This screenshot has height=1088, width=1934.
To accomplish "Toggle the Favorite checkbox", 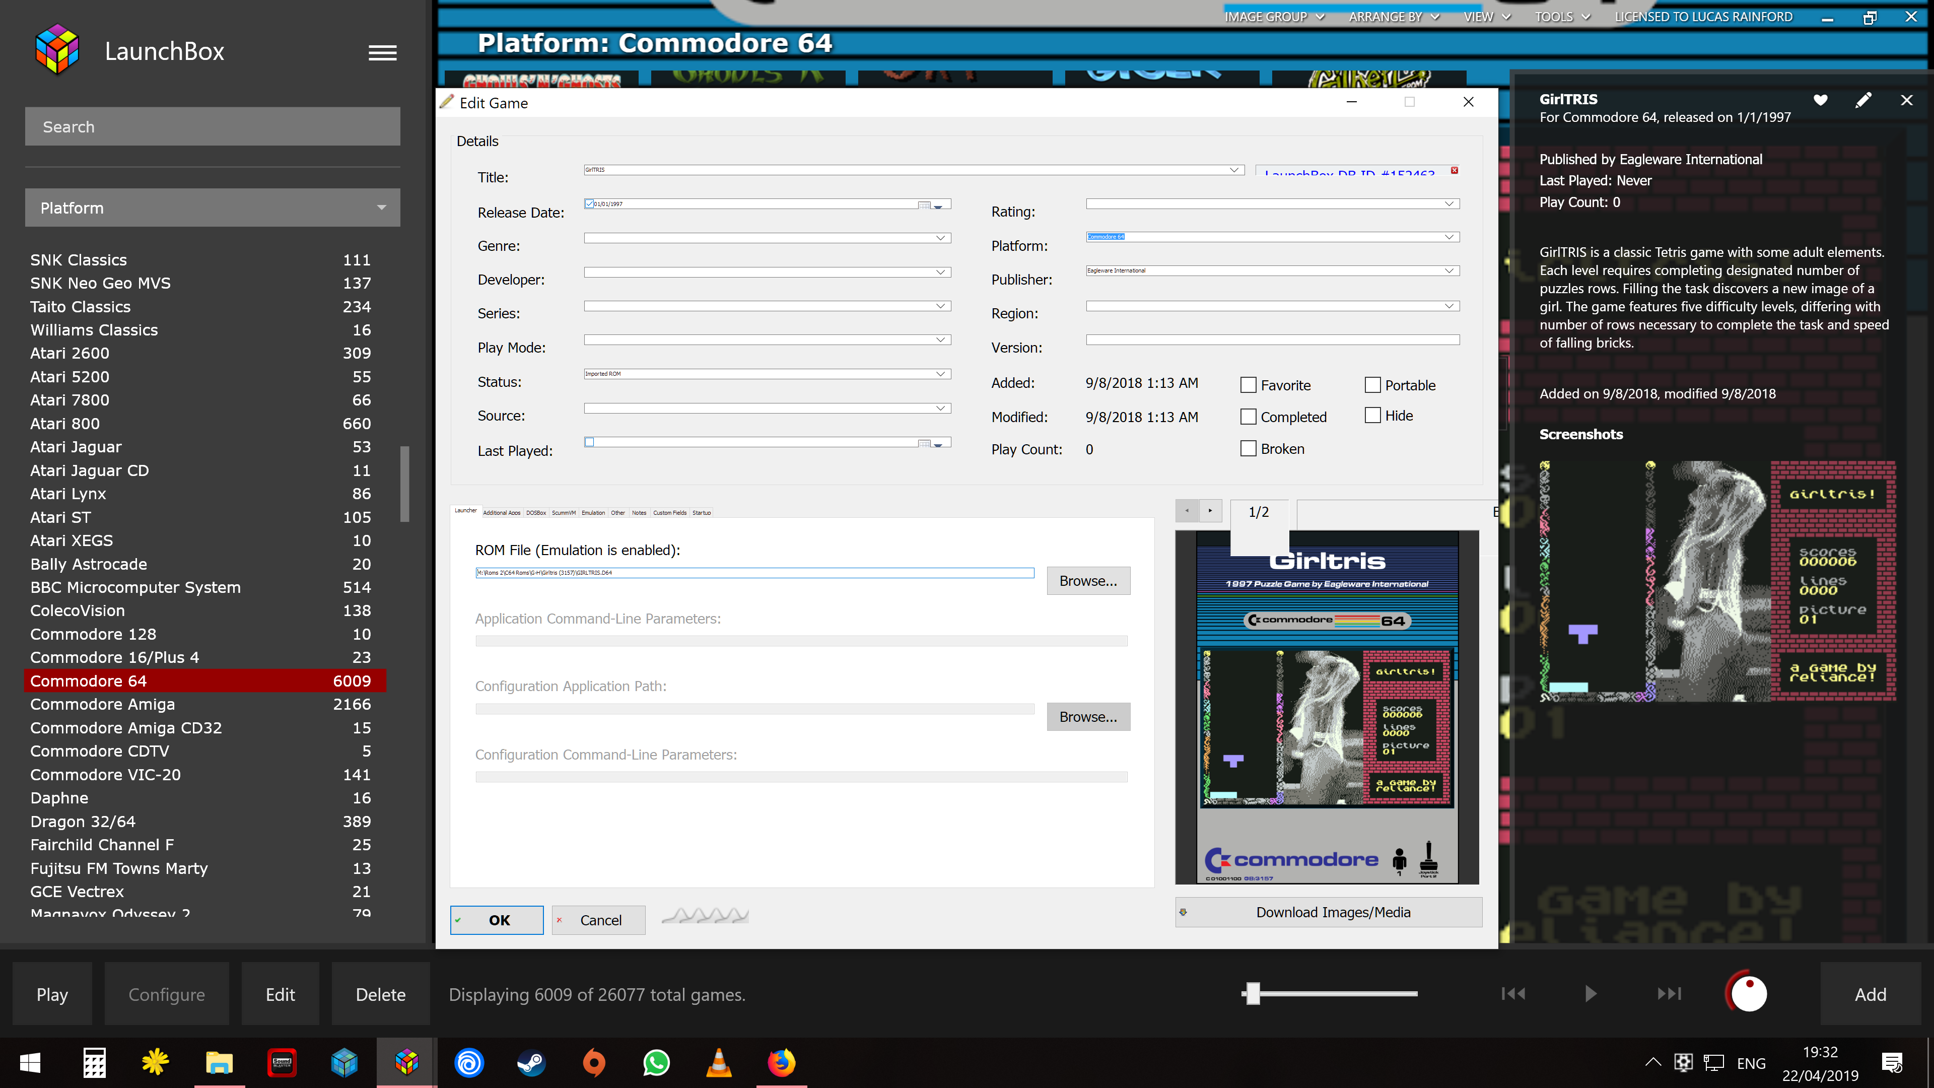I will pyautogui.click(x=1248, y=385).
